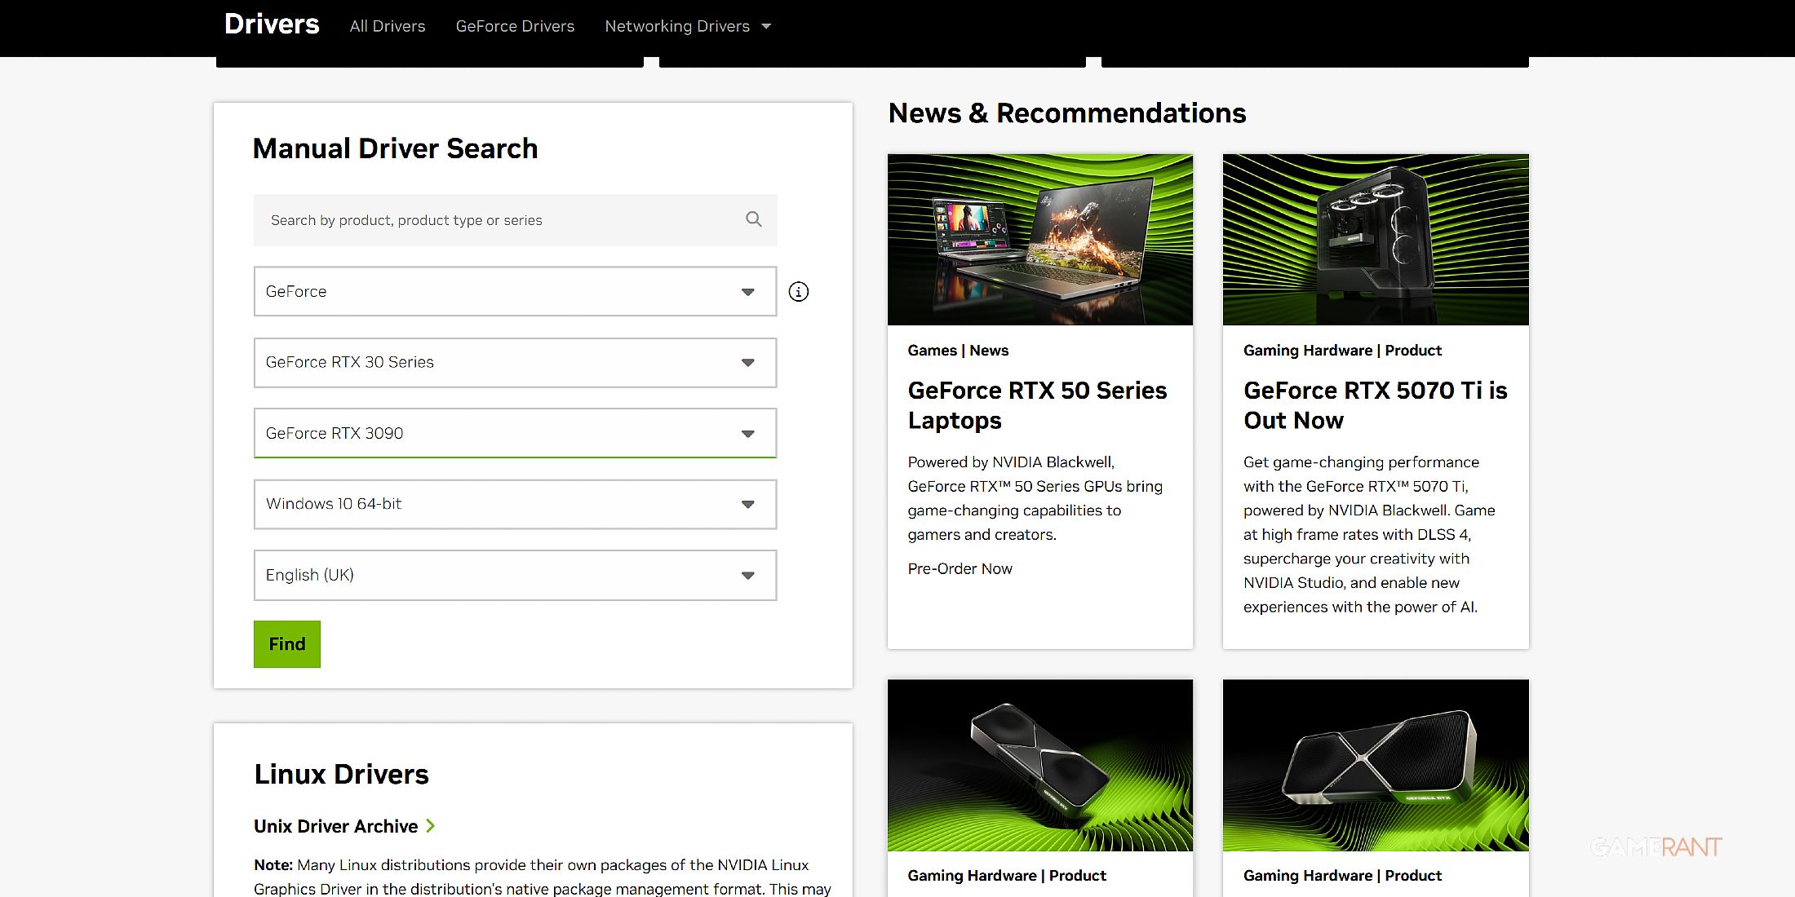This screenshot has height=897, width=1795.
Task: Click the info icon beside GeForce dropdown
Action: click(x=798, y=292)
